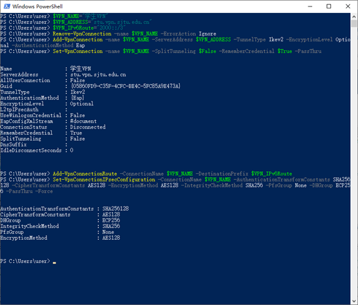Click the 'CipherTransformConstants' output label
The image size is (358, 305).
point(36,215)
